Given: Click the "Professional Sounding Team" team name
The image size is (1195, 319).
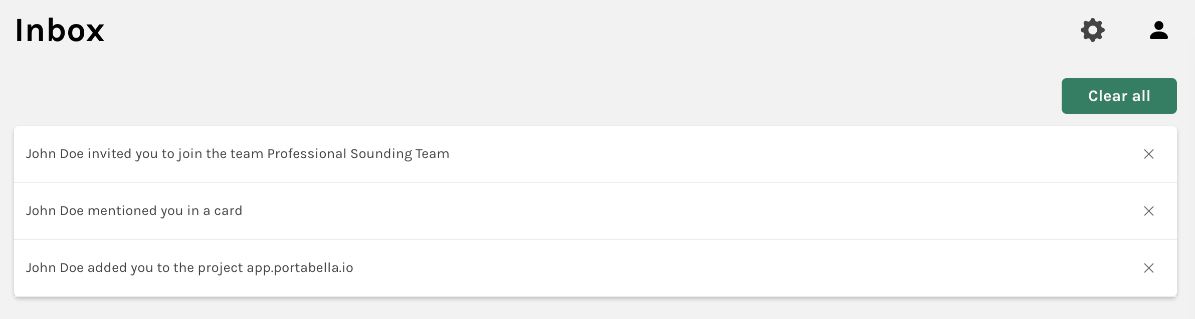Looking at the screenshot, I should point(358,154).
